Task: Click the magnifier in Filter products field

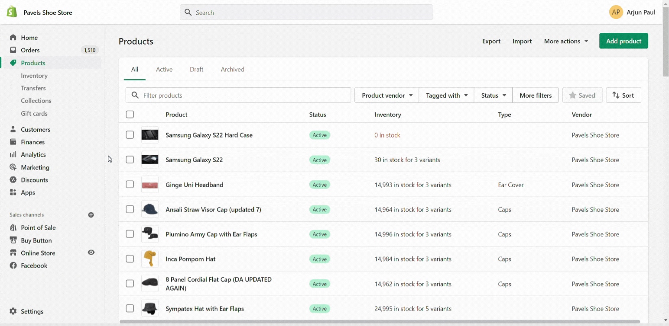Action: (135, 95)
